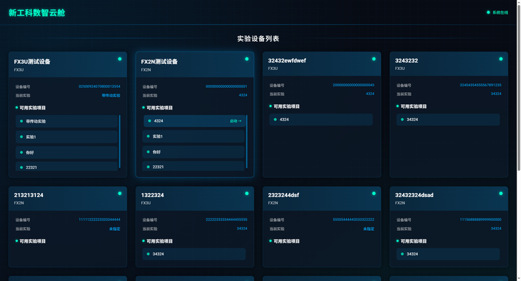Click the 3243232 card title
Screen dimensions: 521x281
tap(406, 61)
